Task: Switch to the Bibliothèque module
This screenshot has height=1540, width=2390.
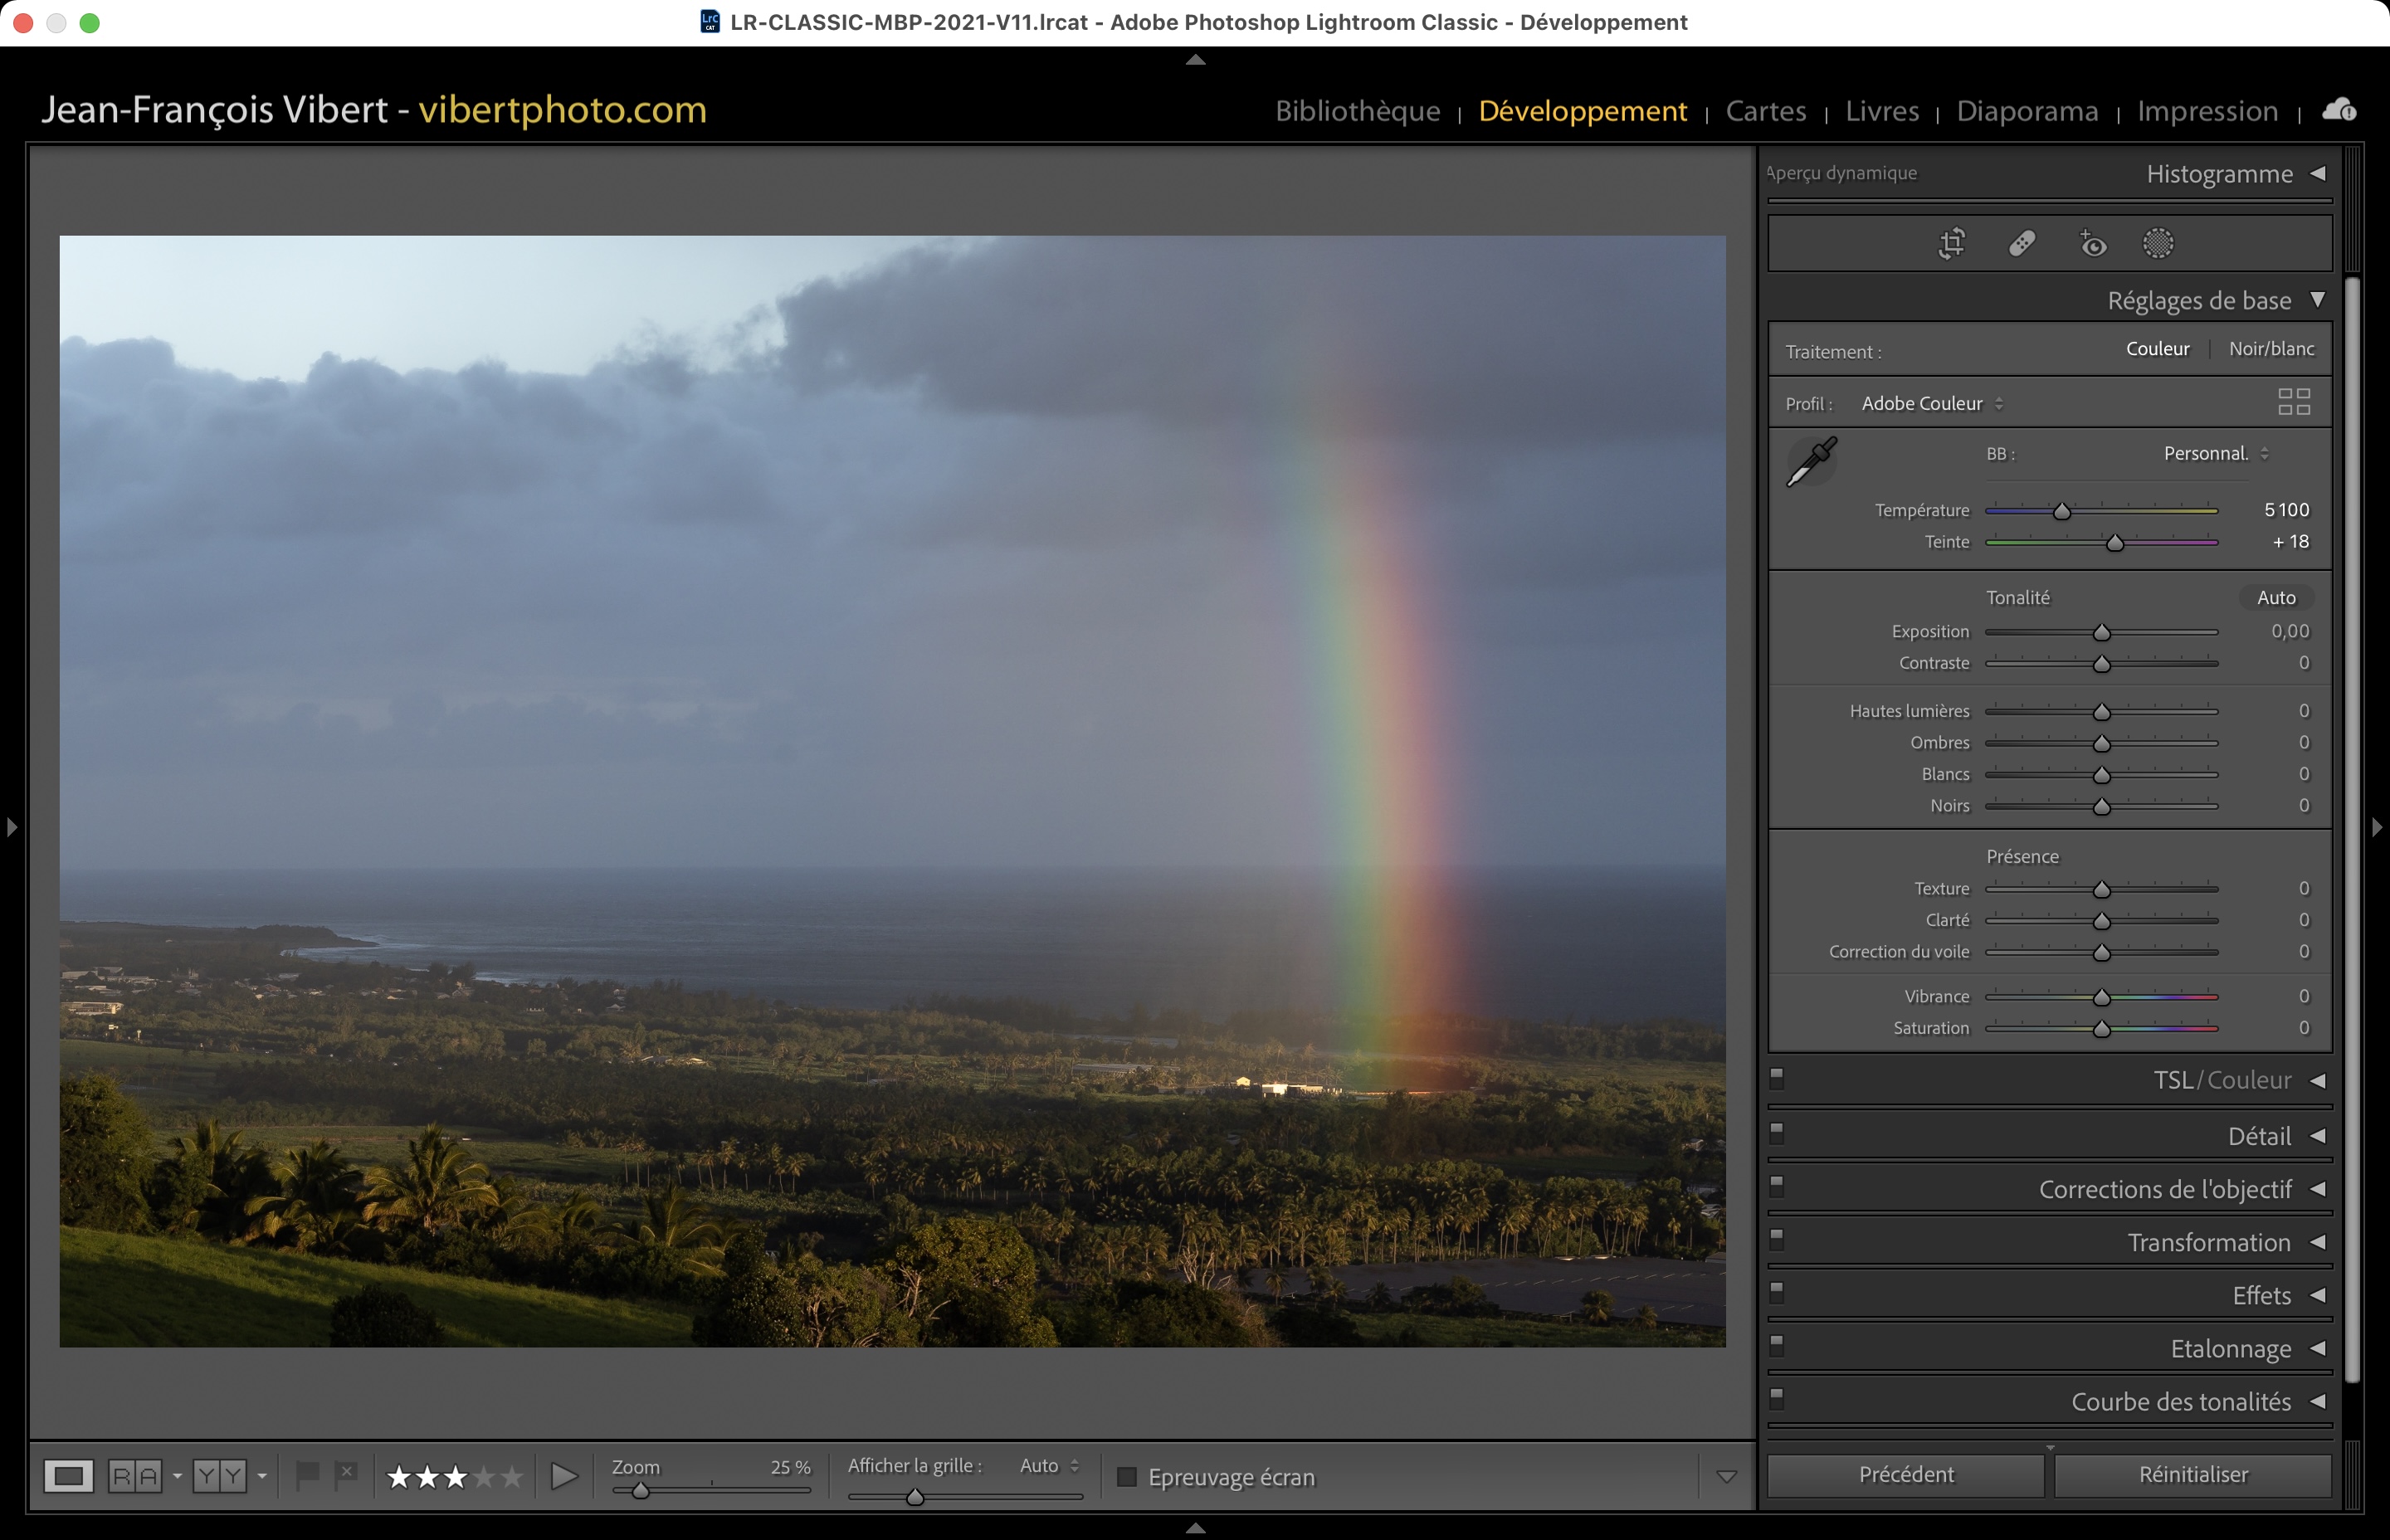Action: pos(1357,111)
